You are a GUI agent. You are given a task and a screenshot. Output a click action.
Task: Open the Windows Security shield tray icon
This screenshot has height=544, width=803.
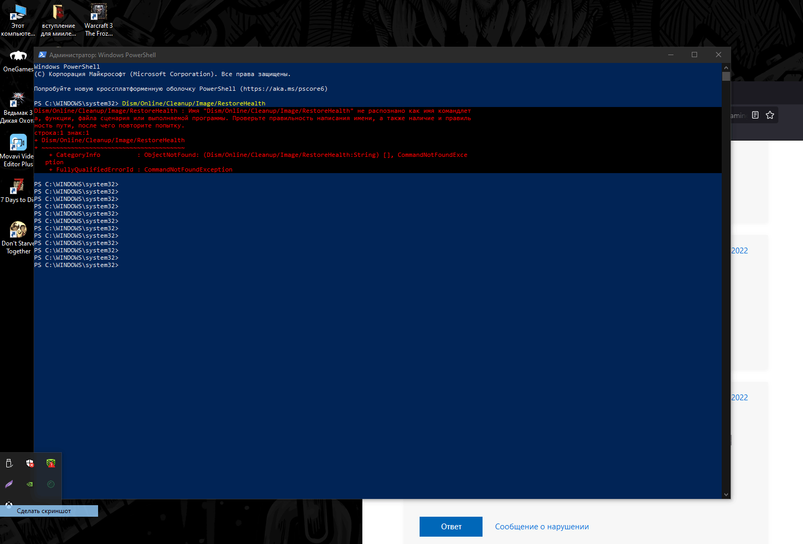tap(30, 463)
